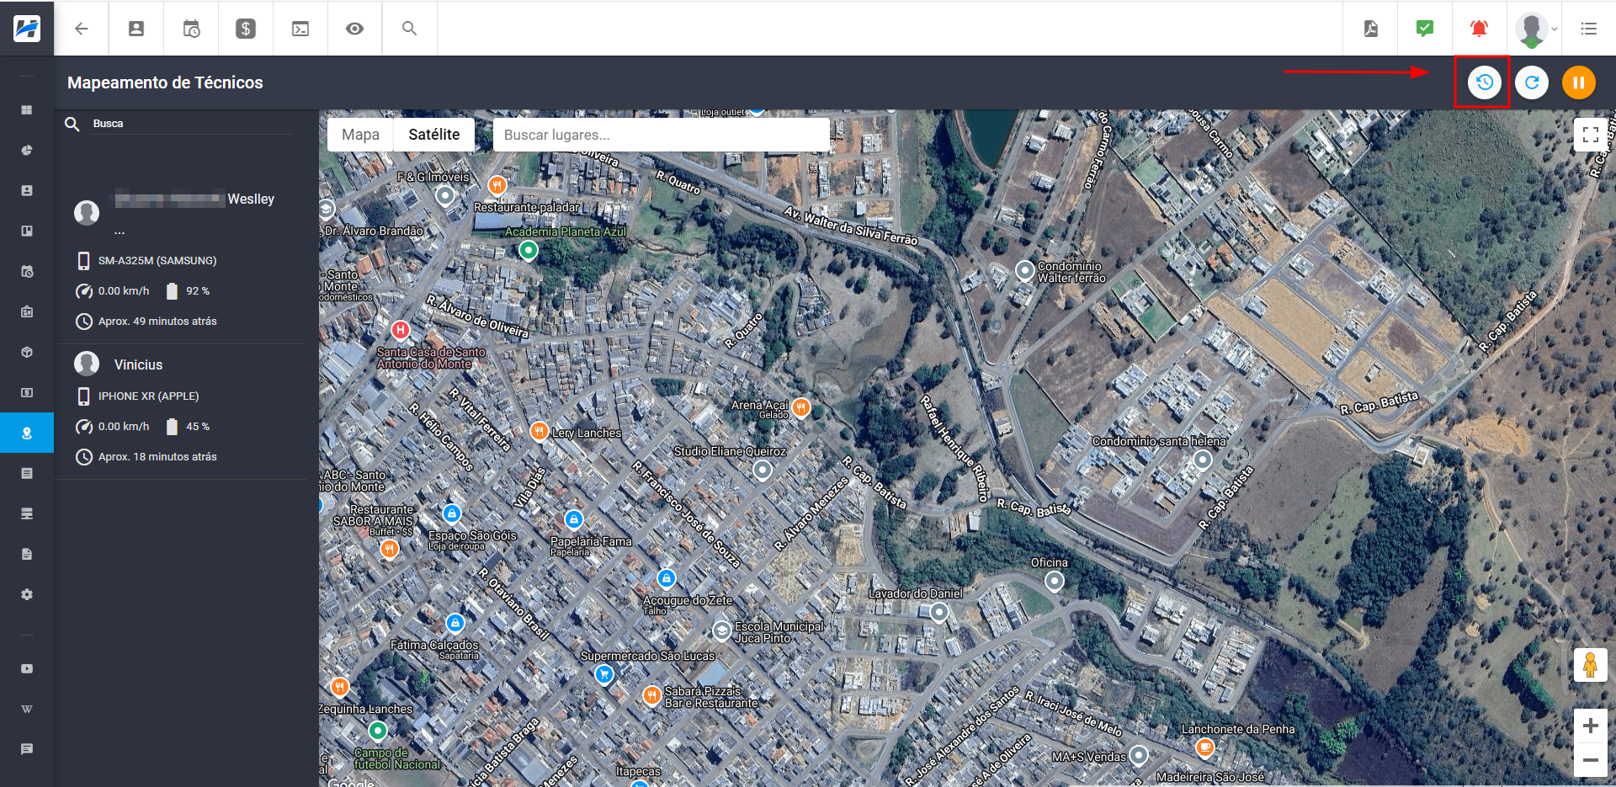Expand the user avatar dropdown menu
The image size is (1616, 787).
click(x=1536, y=29)
